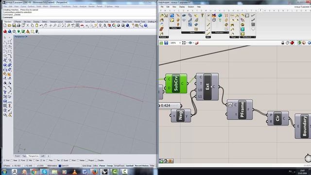
Task: Click Gumball in Rhino status bar
Action: [x=130, y=166]
